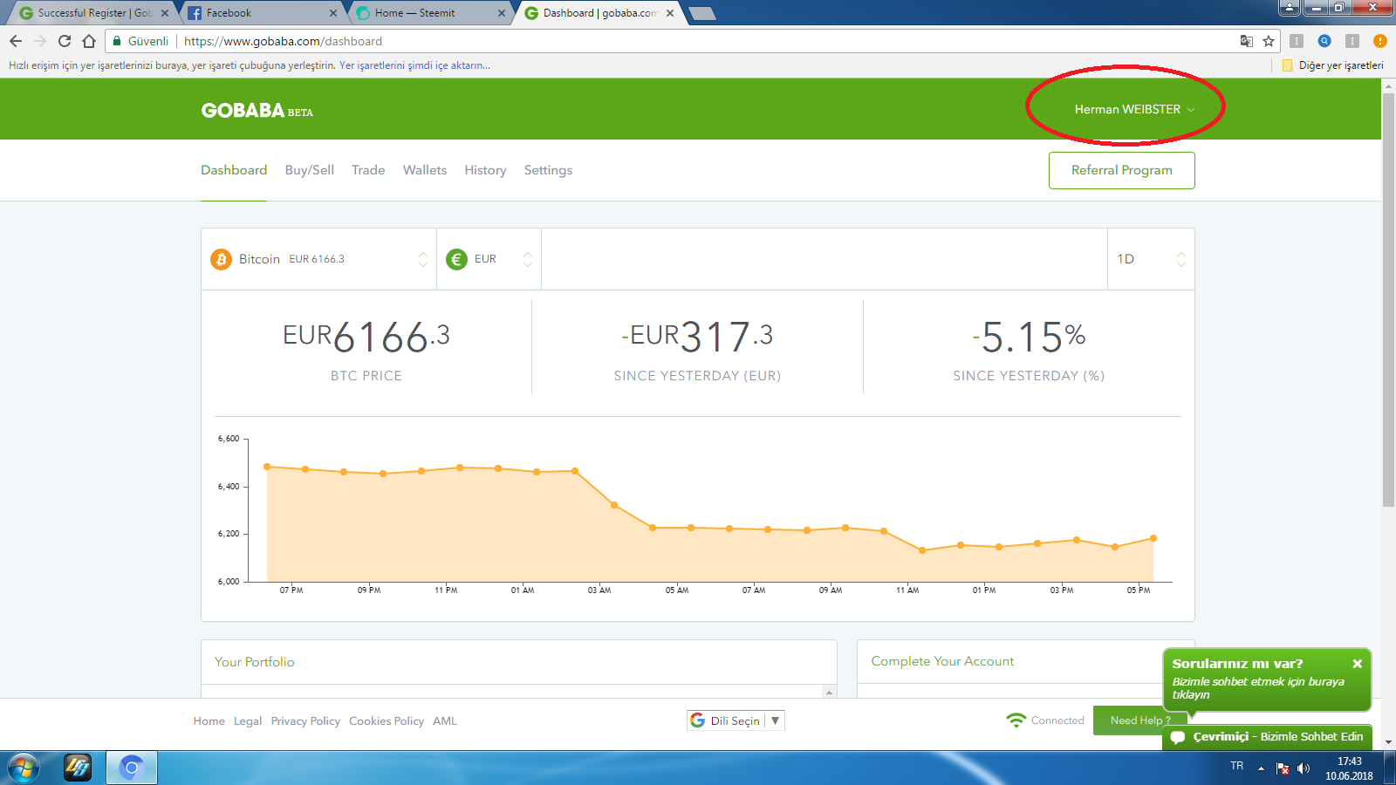This screenshot has height=785, width=1396.
Task: Click volume speaker icon in system tray
Action: pyautogui.click(x=1304, y=768)
